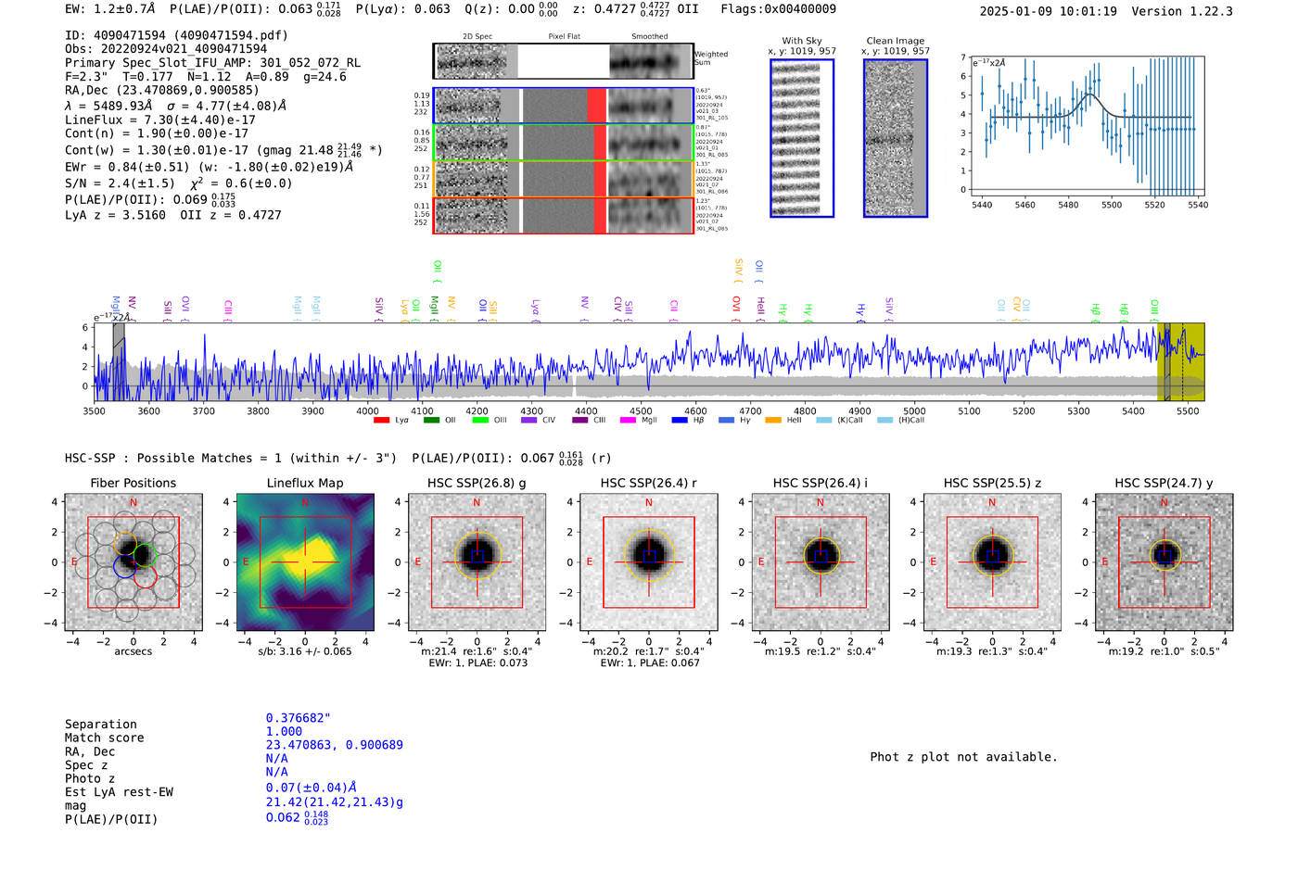Click the separation value 0.376682"

tap(298, 719)
